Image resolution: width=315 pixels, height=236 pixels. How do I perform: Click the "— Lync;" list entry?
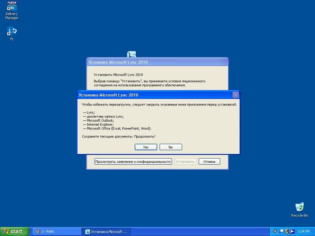click(x=89, y=112)
